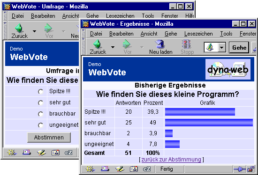The width and height of the screenshot is (258, 175).
Task: Open Bearbeiten menu in Umfrage window
Action: [43, 16]
